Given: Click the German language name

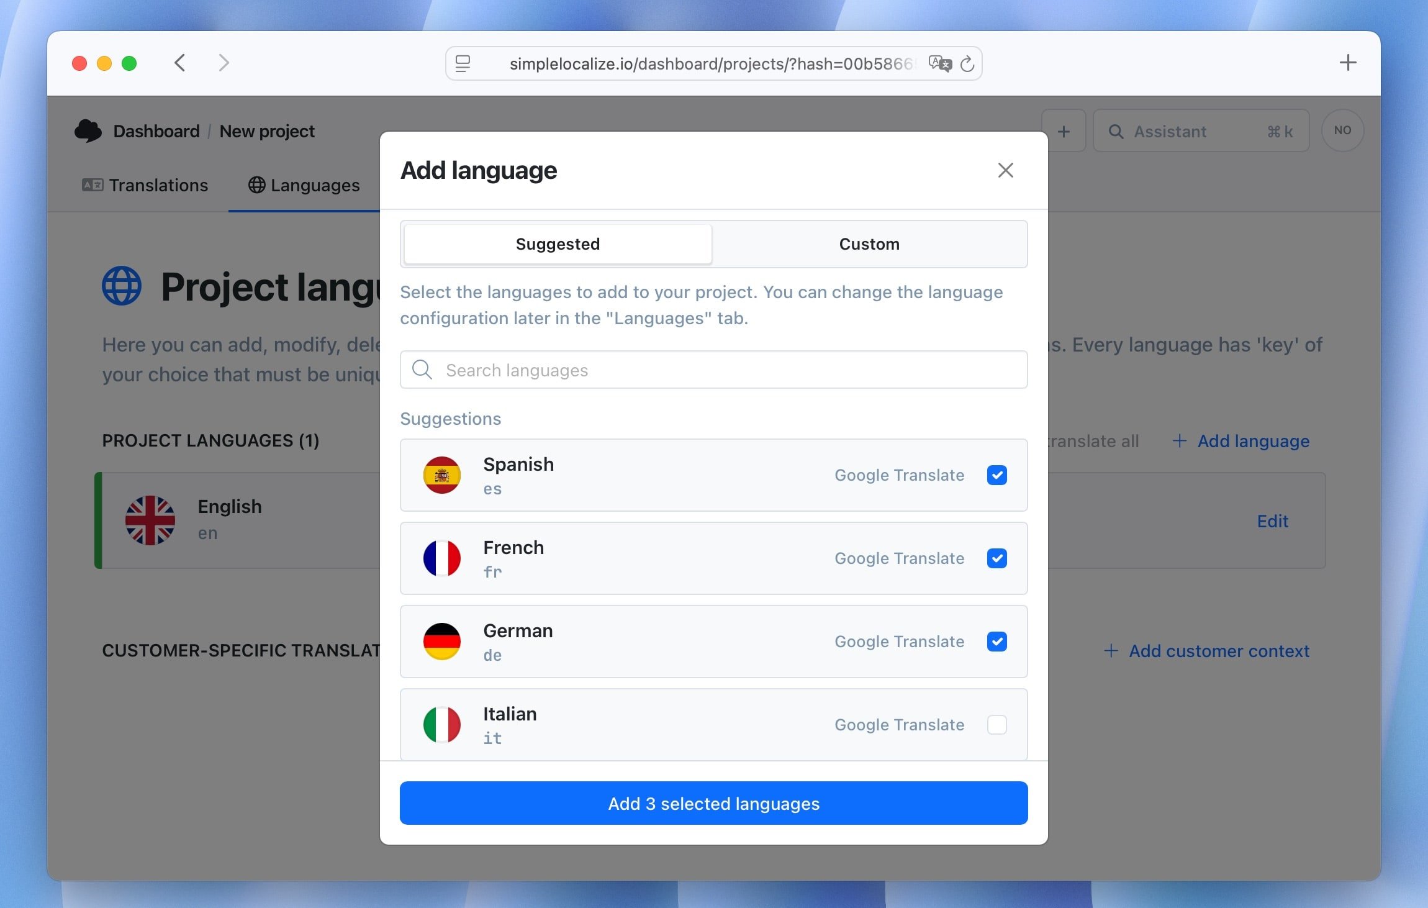Looking at the screenshot, I should [518, 630].
